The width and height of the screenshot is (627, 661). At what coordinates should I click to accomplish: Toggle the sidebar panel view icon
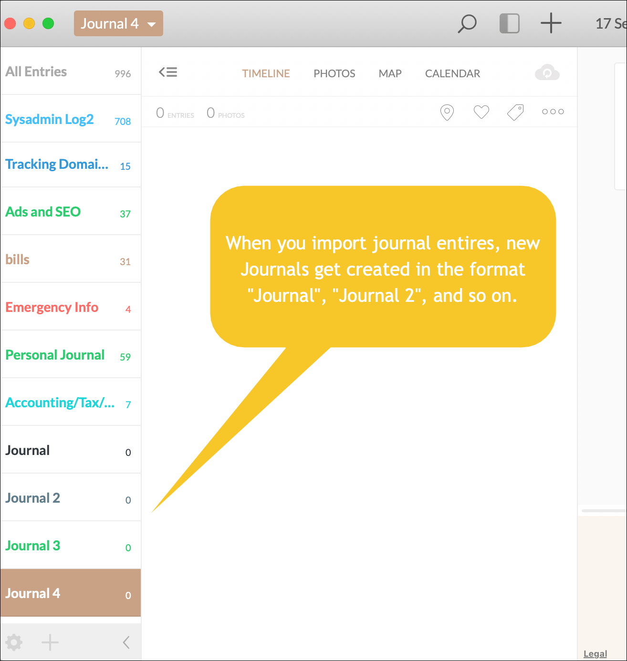[509, 23]
